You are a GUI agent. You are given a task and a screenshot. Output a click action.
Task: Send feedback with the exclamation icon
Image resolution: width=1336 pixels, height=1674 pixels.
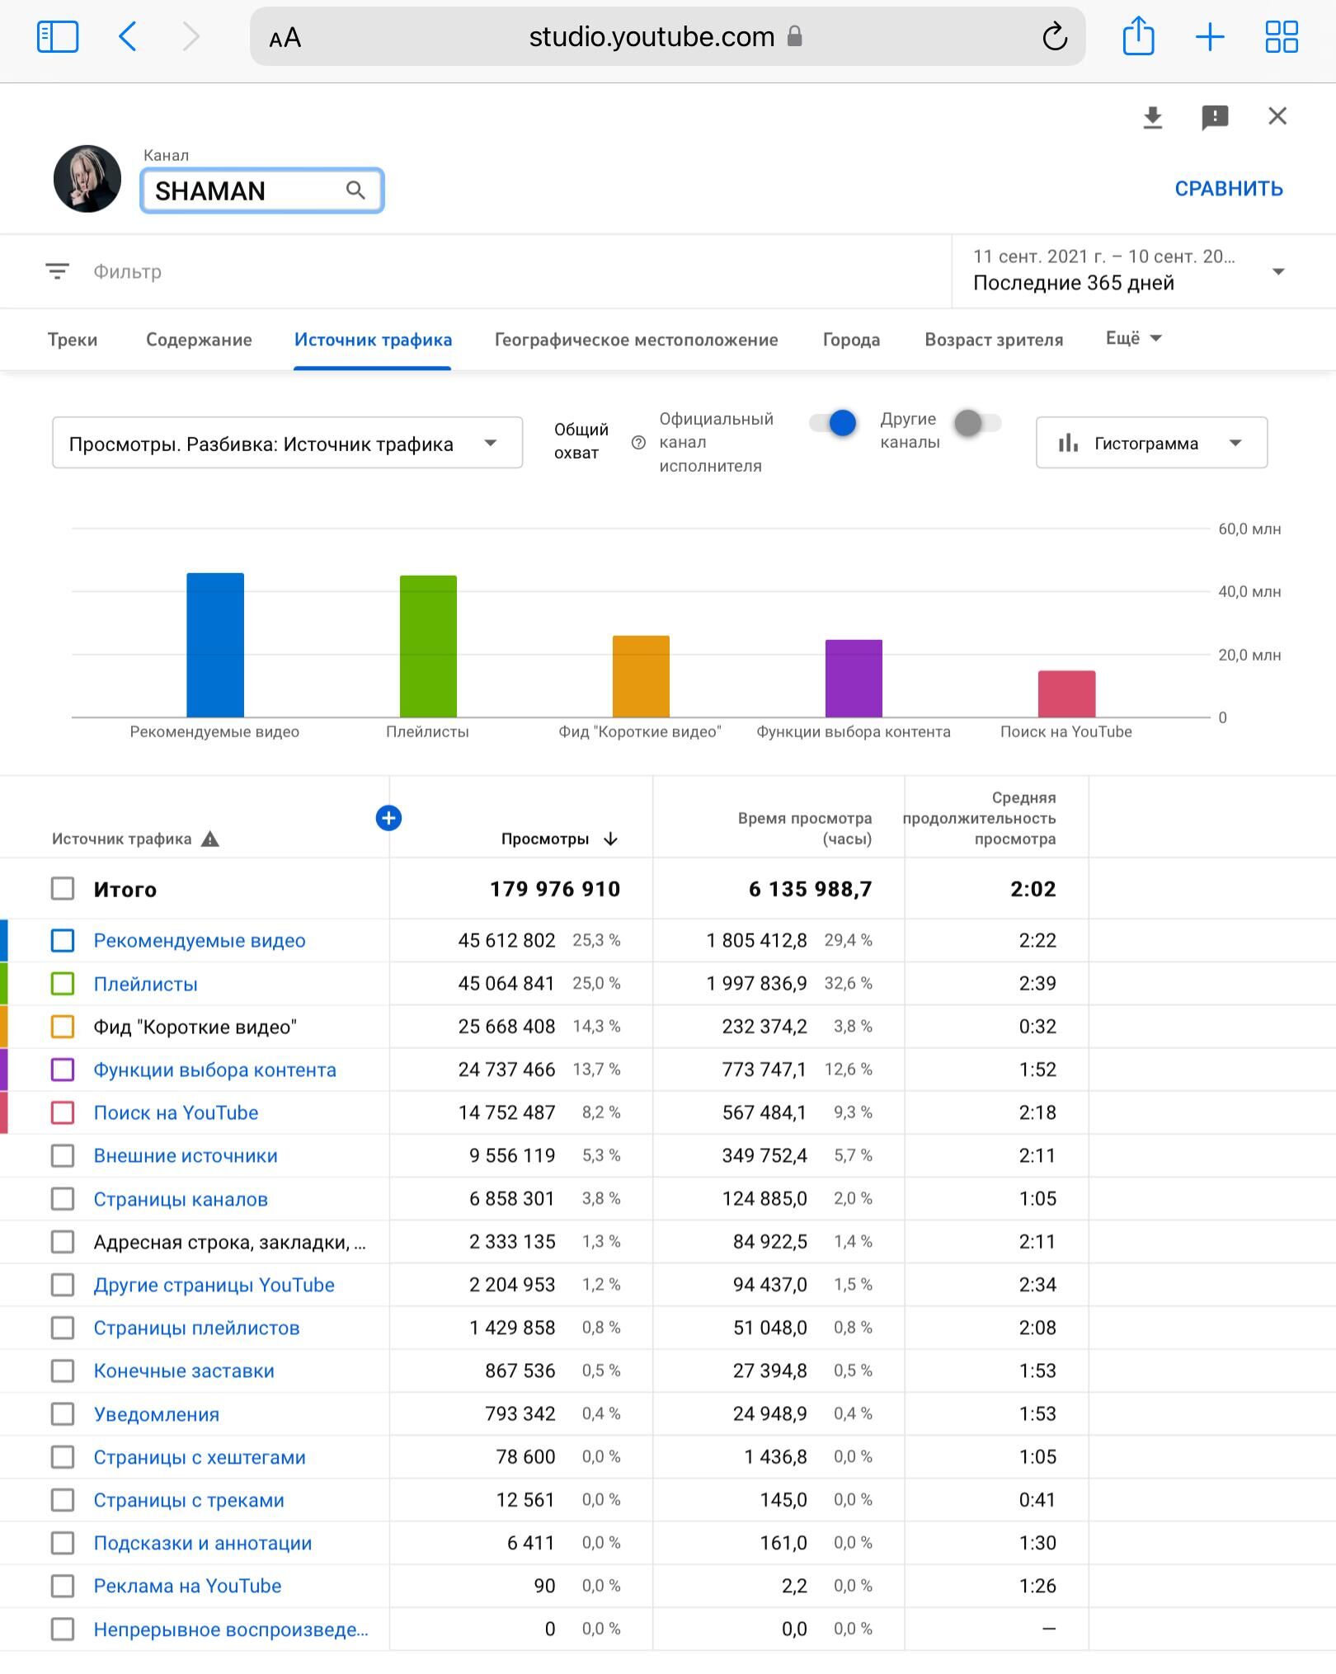click(1215, 117)
